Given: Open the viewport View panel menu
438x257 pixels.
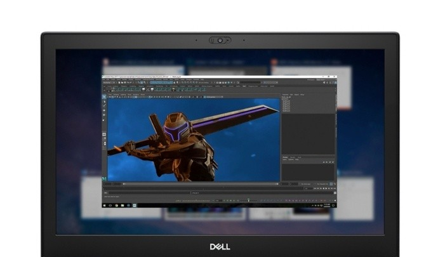Looking at the screenshot, I should (110, 95).
